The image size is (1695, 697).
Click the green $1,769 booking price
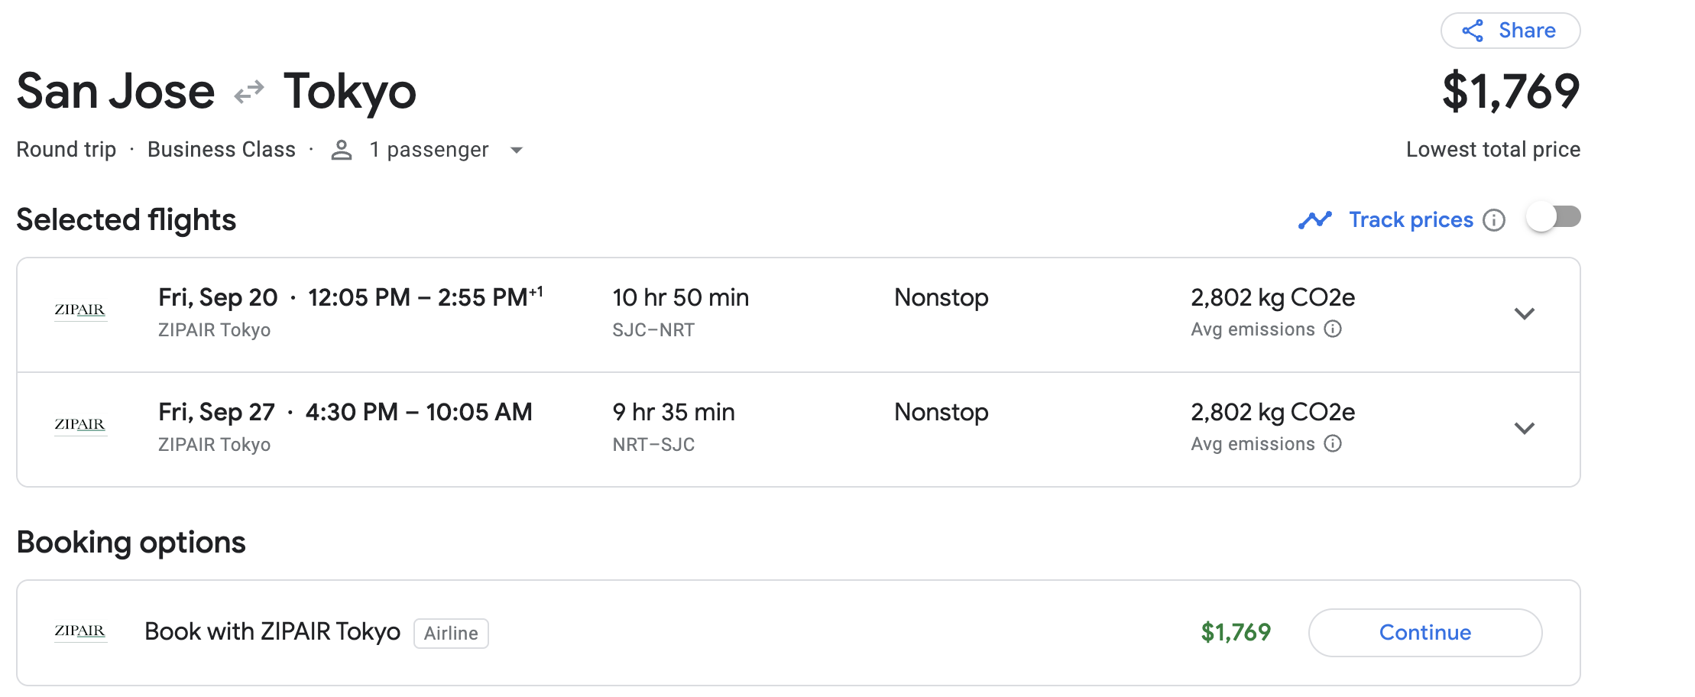click(1236, 633)
